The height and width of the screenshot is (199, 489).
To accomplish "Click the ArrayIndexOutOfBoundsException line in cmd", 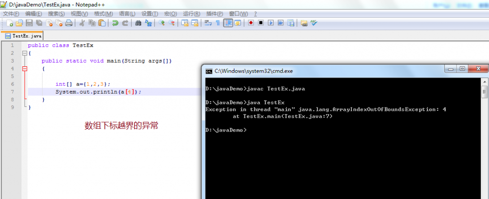I will [x=326, y=109].
